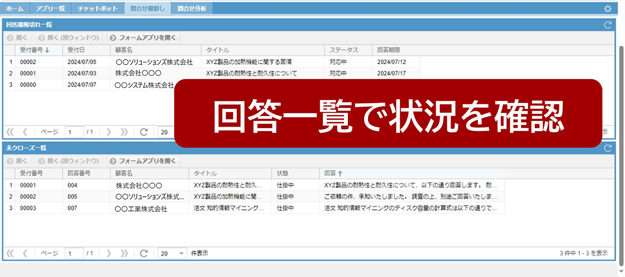The height and width of the screenshot is (277, 625).
Task: Go to first page in 未クローズ一覧 pager
Action: 10,253
